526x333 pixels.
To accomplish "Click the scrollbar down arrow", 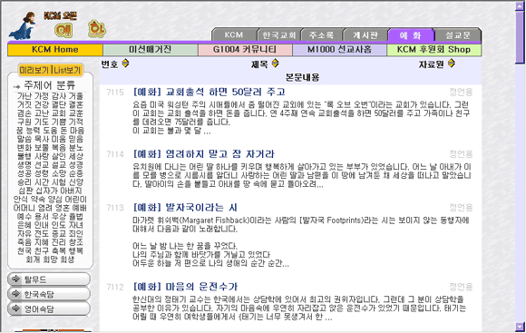I will click(x=520, y=327).
